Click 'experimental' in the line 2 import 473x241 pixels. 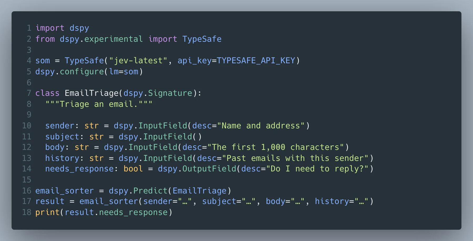pyautogui.click(x=114, y=39)
